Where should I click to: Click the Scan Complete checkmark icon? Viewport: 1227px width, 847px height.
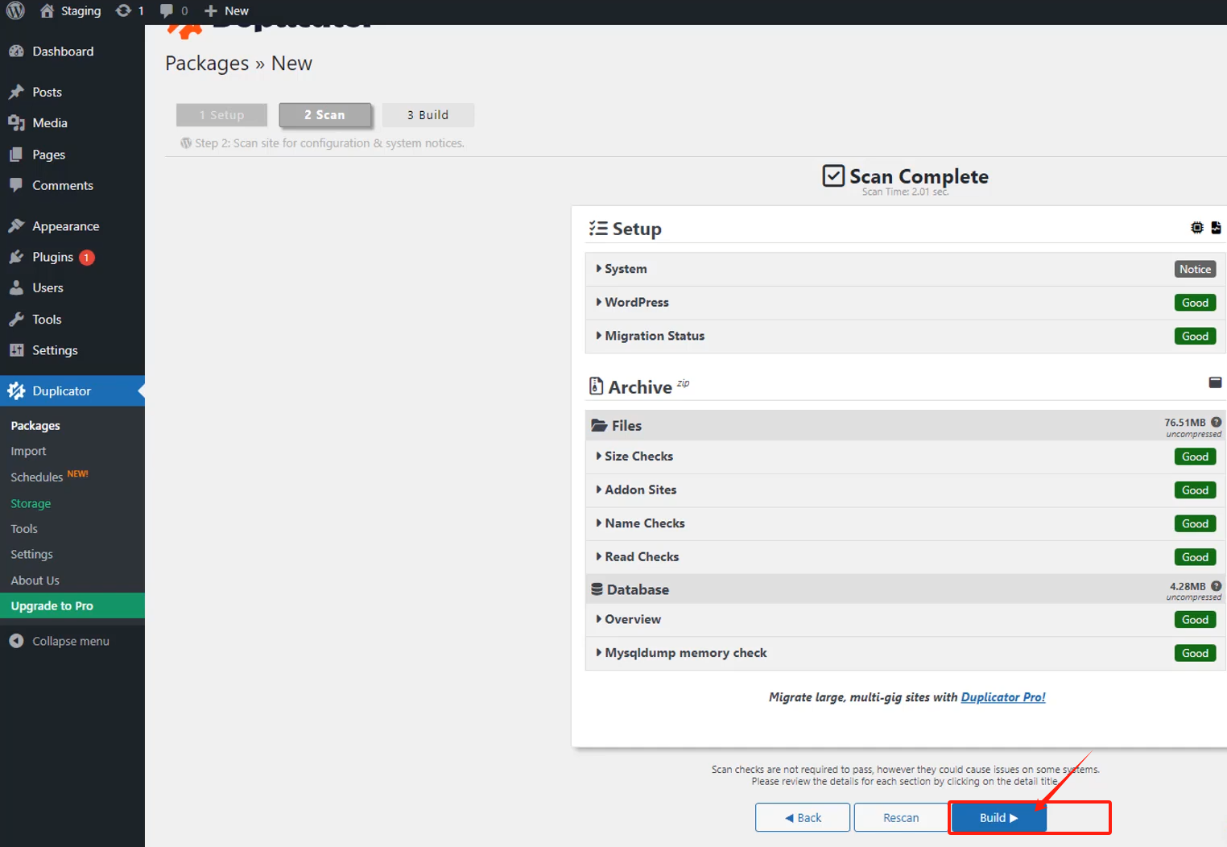(x=833, y=176)
